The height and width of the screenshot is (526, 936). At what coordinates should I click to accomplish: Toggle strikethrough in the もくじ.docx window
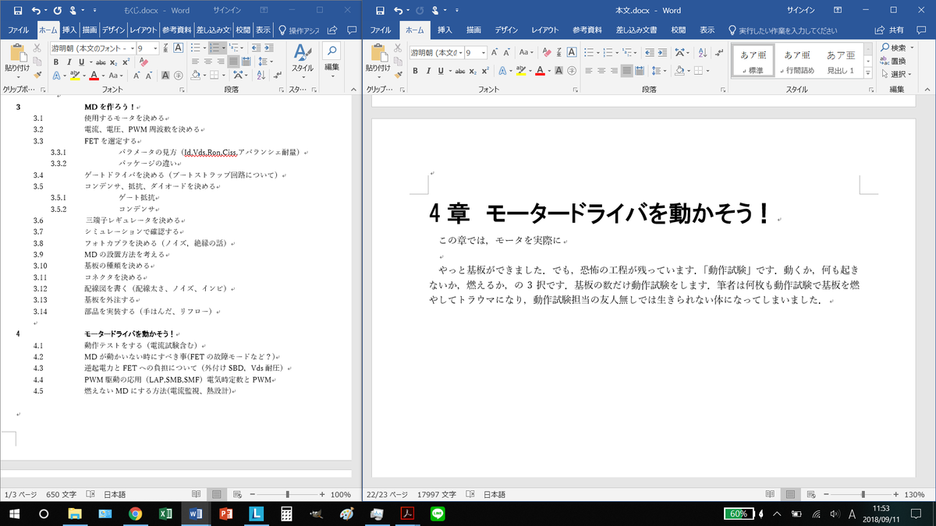click(x=101, y=62)
